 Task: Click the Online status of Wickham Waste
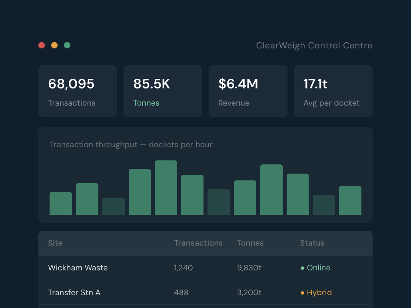coord(315,268)
